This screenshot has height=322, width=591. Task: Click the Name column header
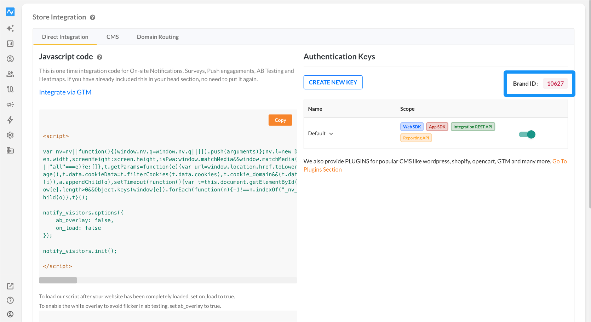pos(315,109)
